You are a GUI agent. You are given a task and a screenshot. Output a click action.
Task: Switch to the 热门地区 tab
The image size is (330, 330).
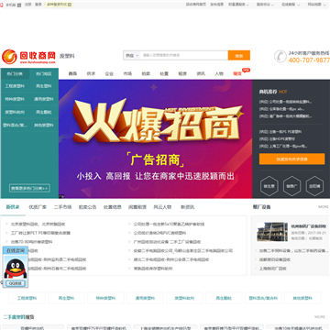coord(44,73)
